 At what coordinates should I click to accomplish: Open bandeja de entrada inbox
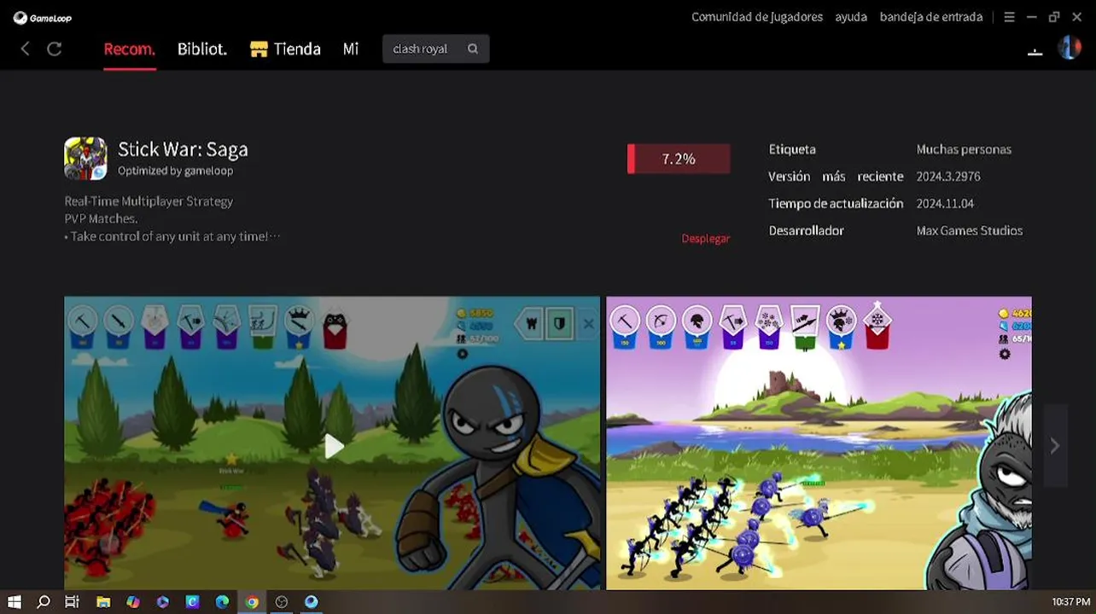[931, 17]
